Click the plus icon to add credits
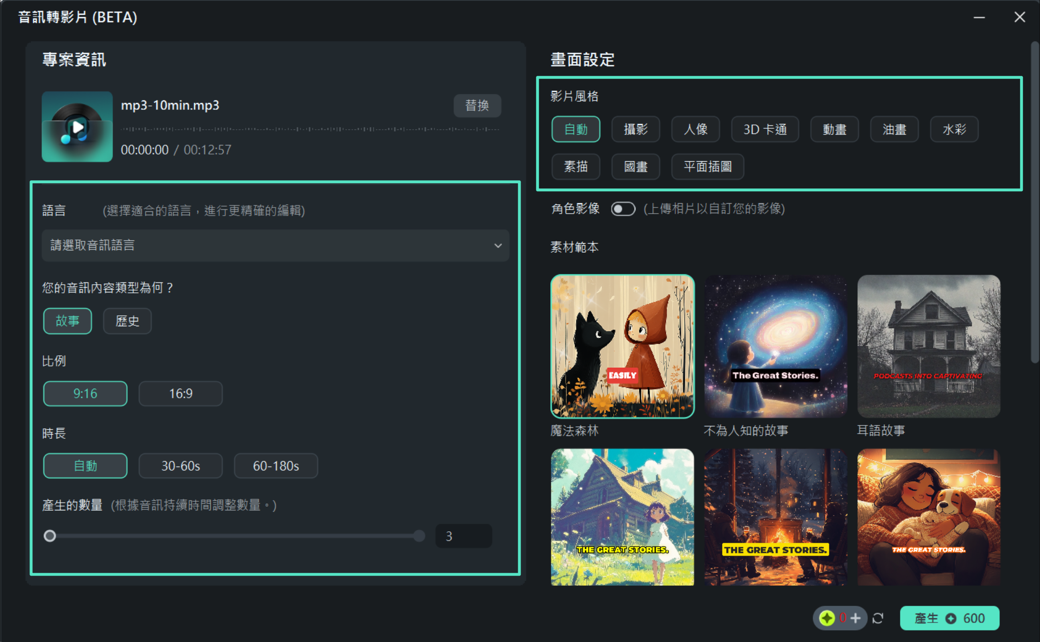1040x642 pixels. 856,619
